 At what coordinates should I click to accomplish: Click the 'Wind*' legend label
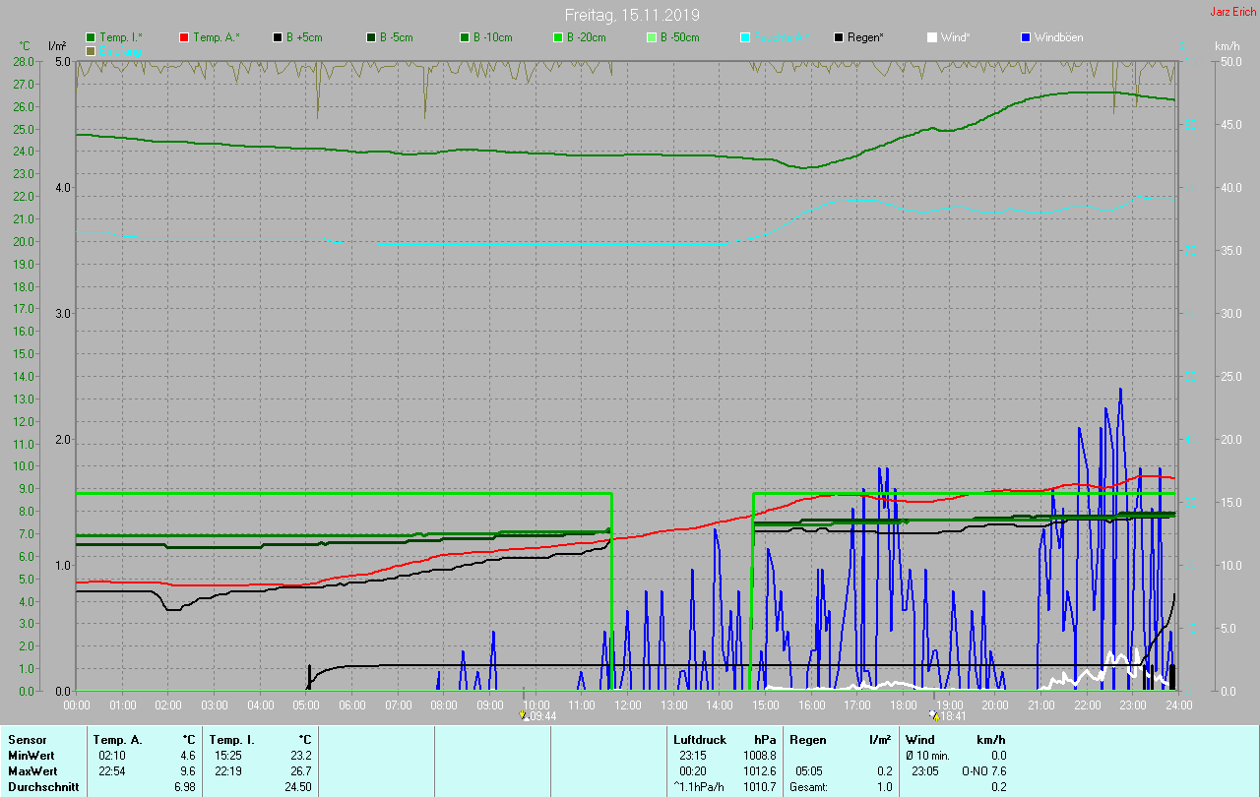click(x=955, y=37)
